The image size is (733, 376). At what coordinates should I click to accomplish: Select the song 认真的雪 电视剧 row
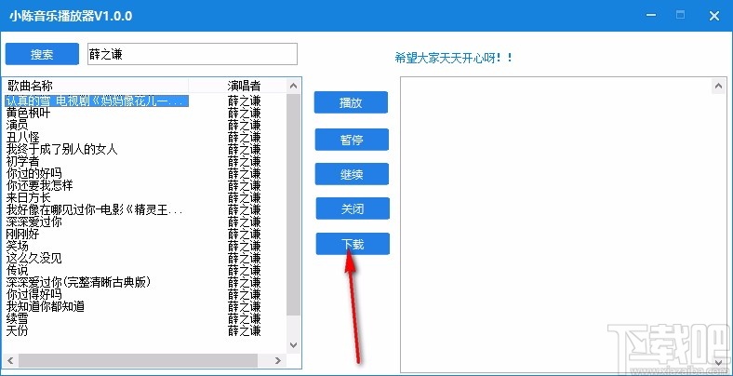click(x=97, y=101)
